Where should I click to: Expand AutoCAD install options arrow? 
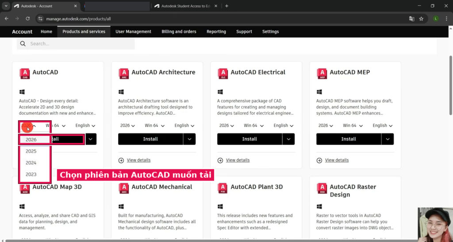(x=91, y=139)
